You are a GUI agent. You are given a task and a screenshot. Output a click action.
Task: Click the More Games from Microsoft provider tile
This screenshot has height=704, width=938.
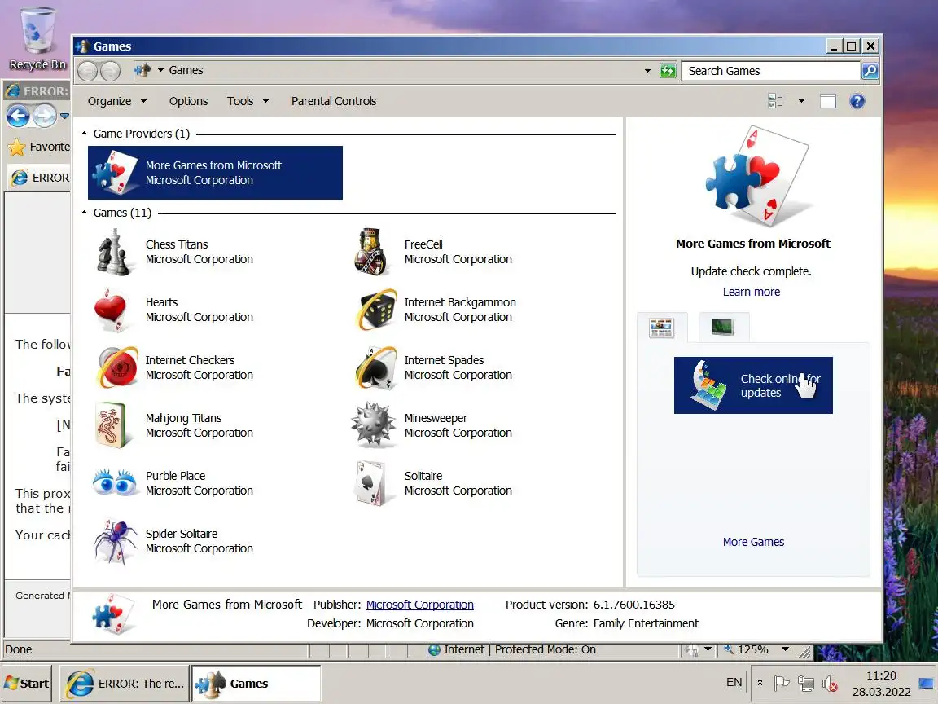[215, 173]
